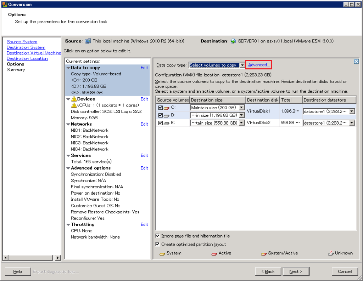Collapse the Devices section

pyautogui.click(x=68, y=99)
